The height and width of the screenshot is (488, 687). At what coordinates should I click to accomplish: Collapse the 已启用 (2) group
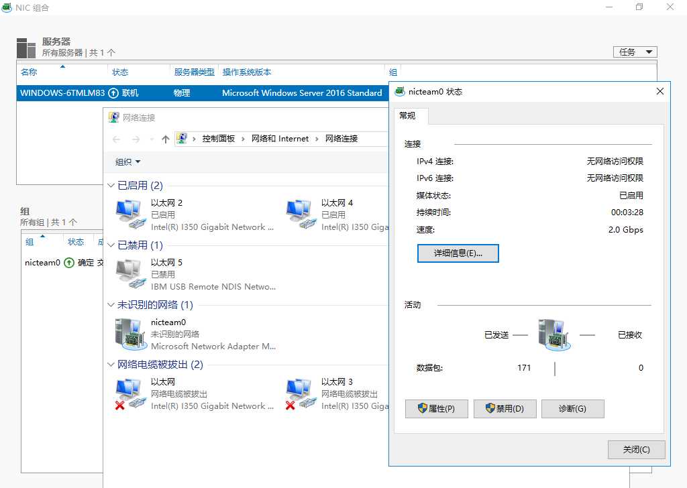[x=111, y=186]
